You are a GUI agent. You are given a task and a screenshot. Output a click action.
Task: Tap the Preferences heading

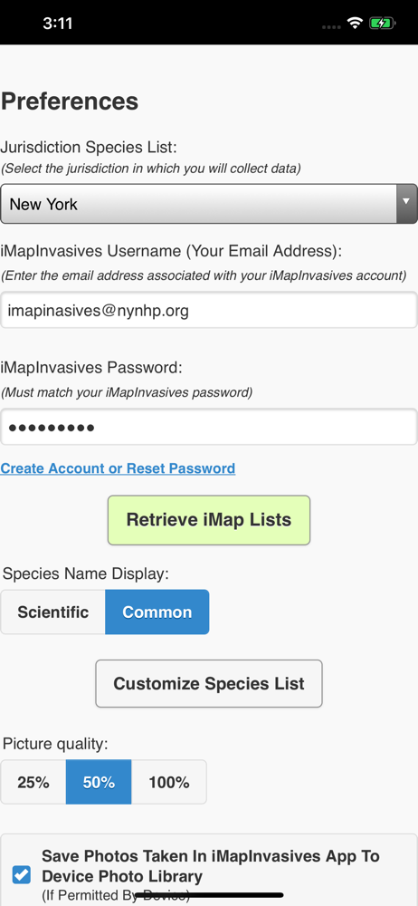70,101
